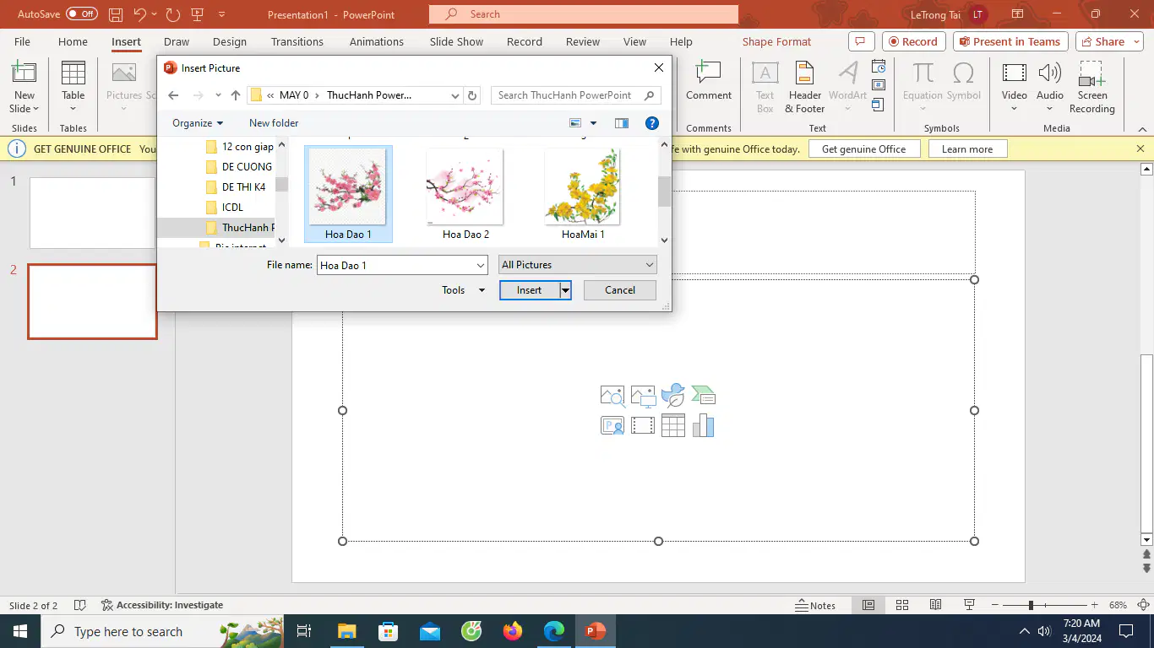Switch to Normal view in status bar
The width and height of the screenshot is (1154, 648).
[868, 605]
